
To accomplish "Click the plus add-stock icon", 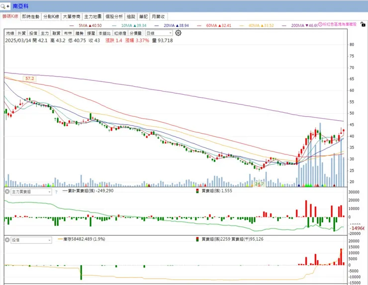I will [8, 6].
